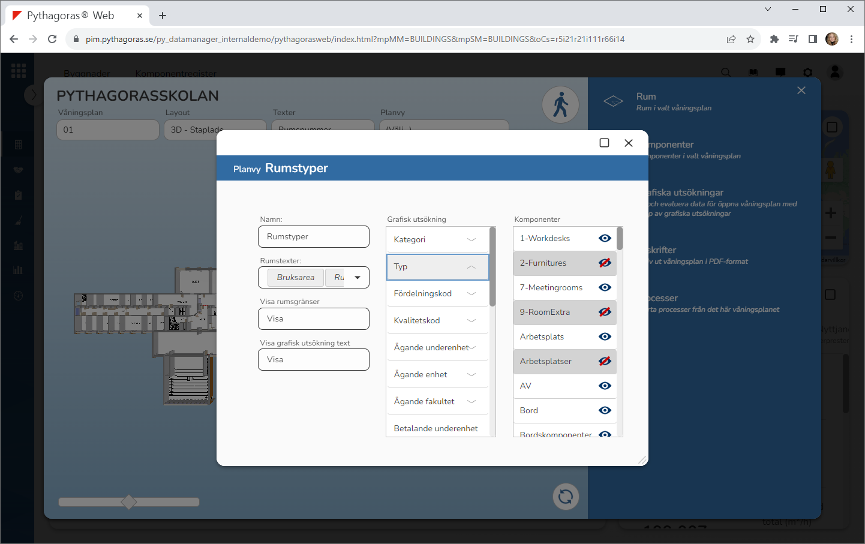Click Visa under Visa grafisk utsökning text

tap(313, 360)
